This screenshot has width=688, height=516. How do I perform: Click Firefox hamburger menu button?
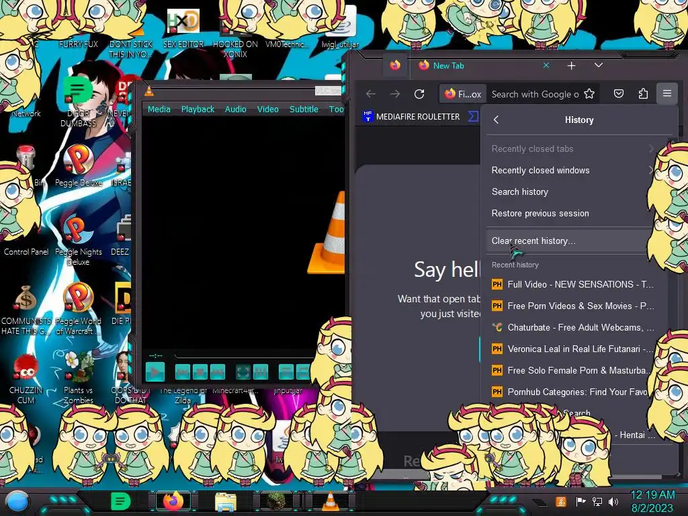[667, 93]
